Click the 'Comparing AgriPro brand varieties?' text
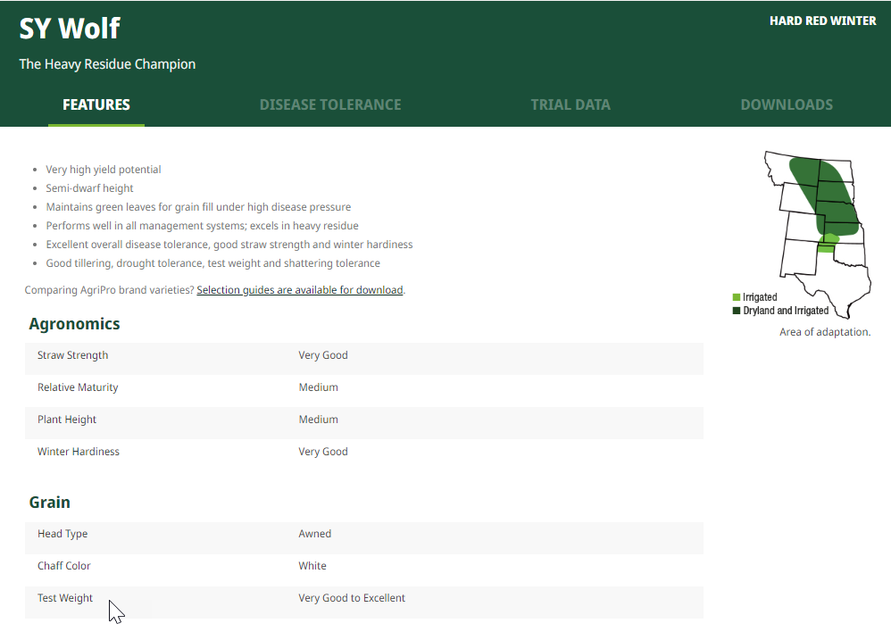The height and width of the screenshot is (632, 891). (109, 290)
